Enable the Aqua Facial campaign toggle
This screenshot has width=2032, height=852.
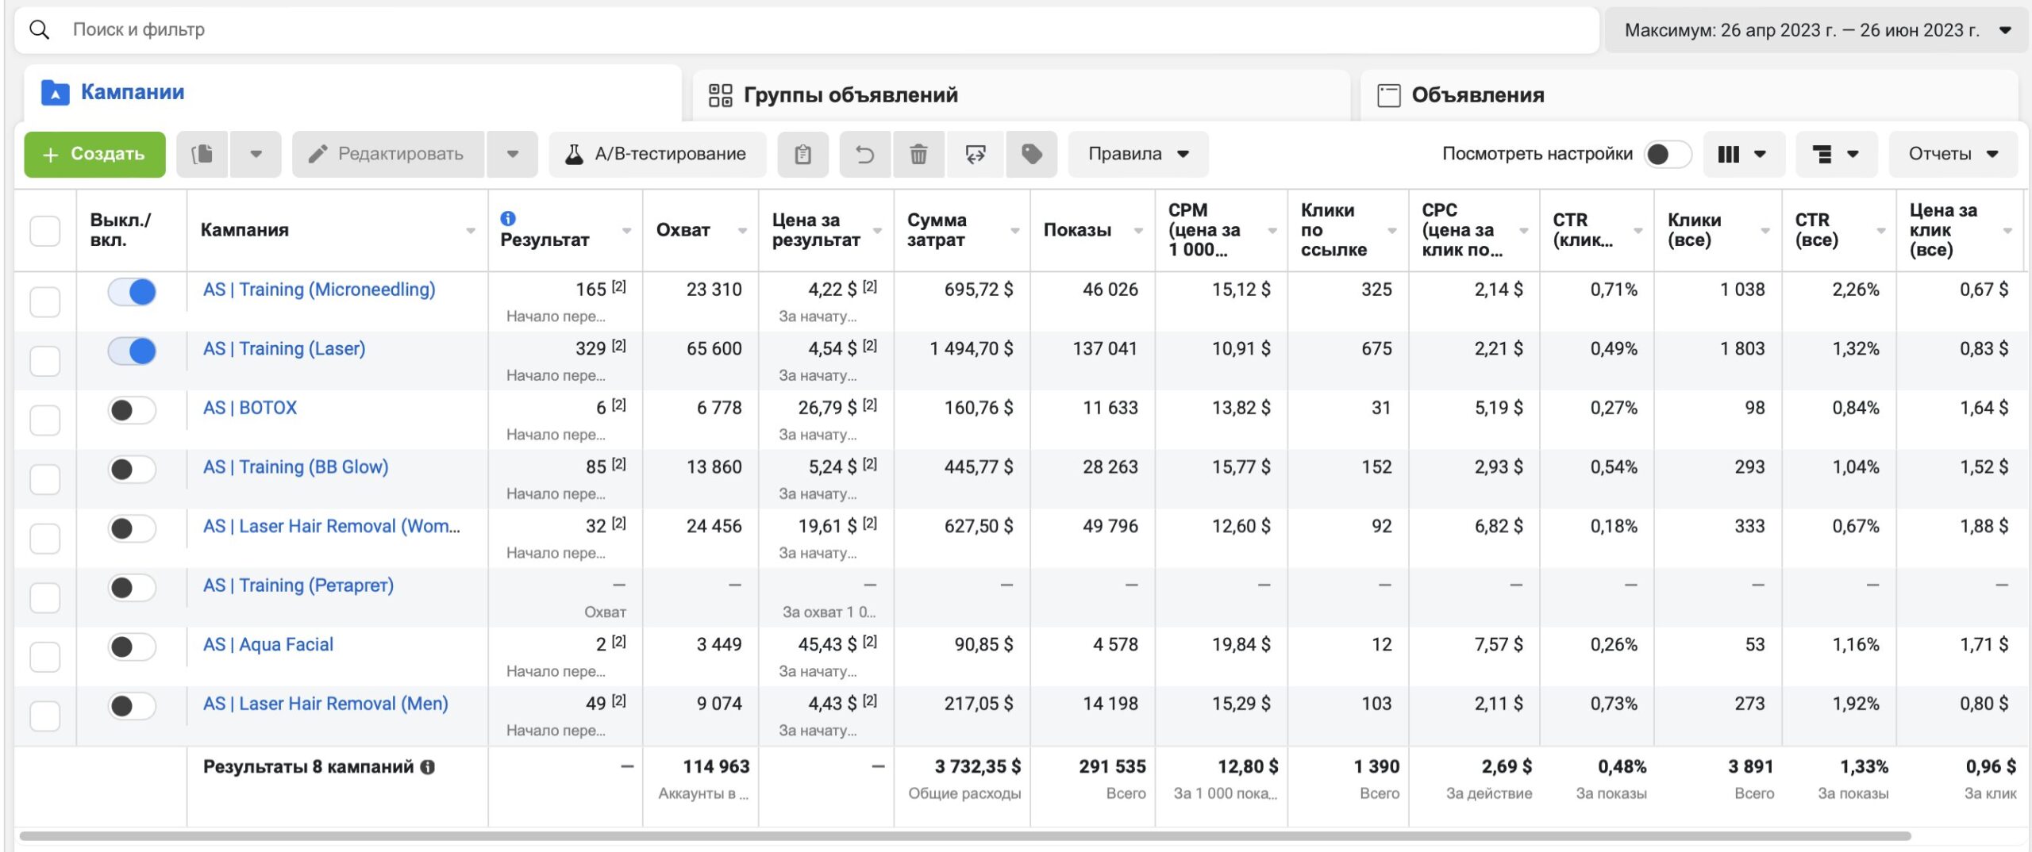[132, 647]
